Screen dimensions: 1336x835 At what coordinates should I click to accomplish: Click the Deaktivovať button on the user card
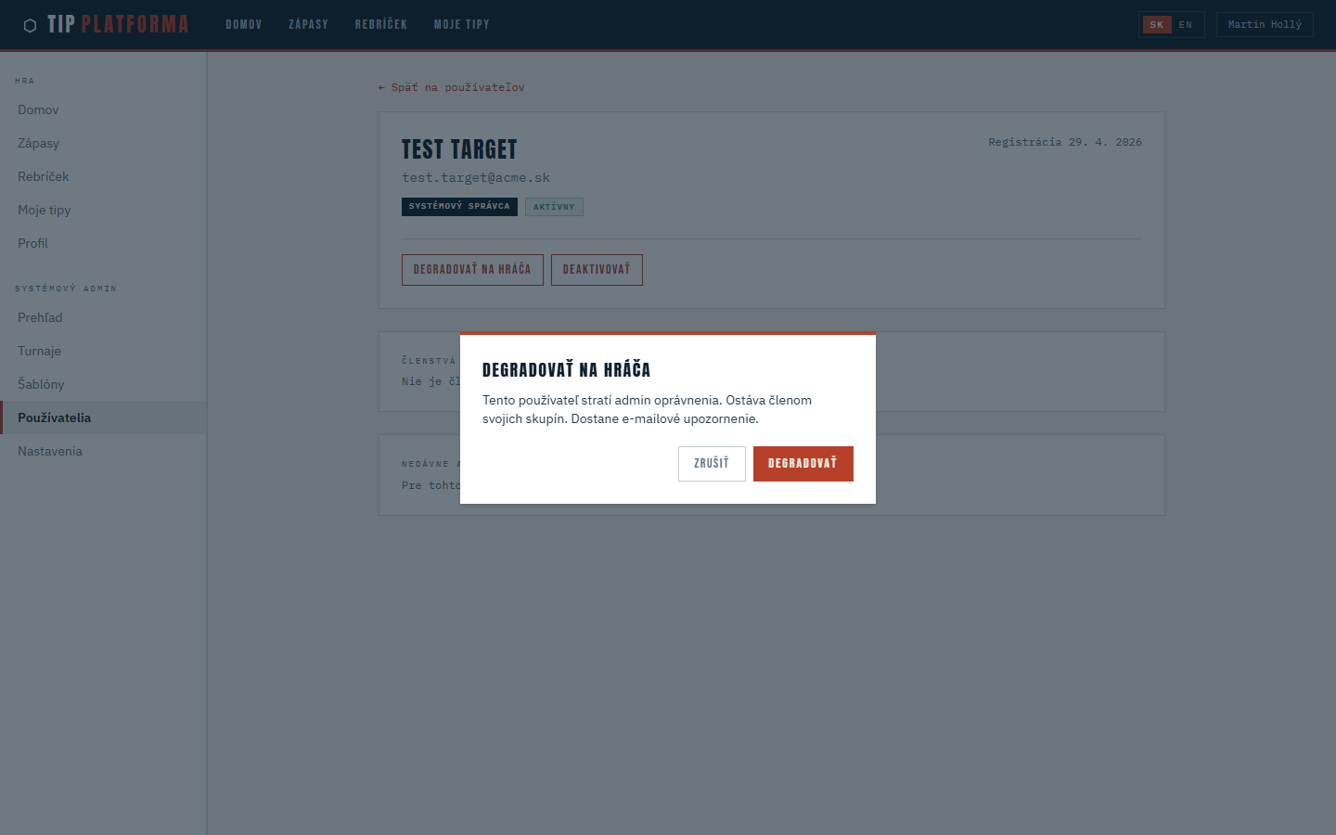(x=597, y=270)
